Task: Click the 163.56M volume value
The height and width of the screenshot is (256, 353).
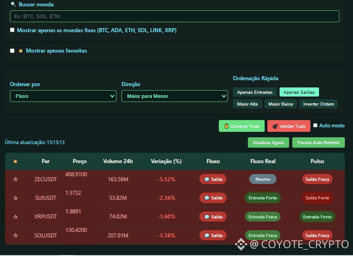Action: click(118, 179)
